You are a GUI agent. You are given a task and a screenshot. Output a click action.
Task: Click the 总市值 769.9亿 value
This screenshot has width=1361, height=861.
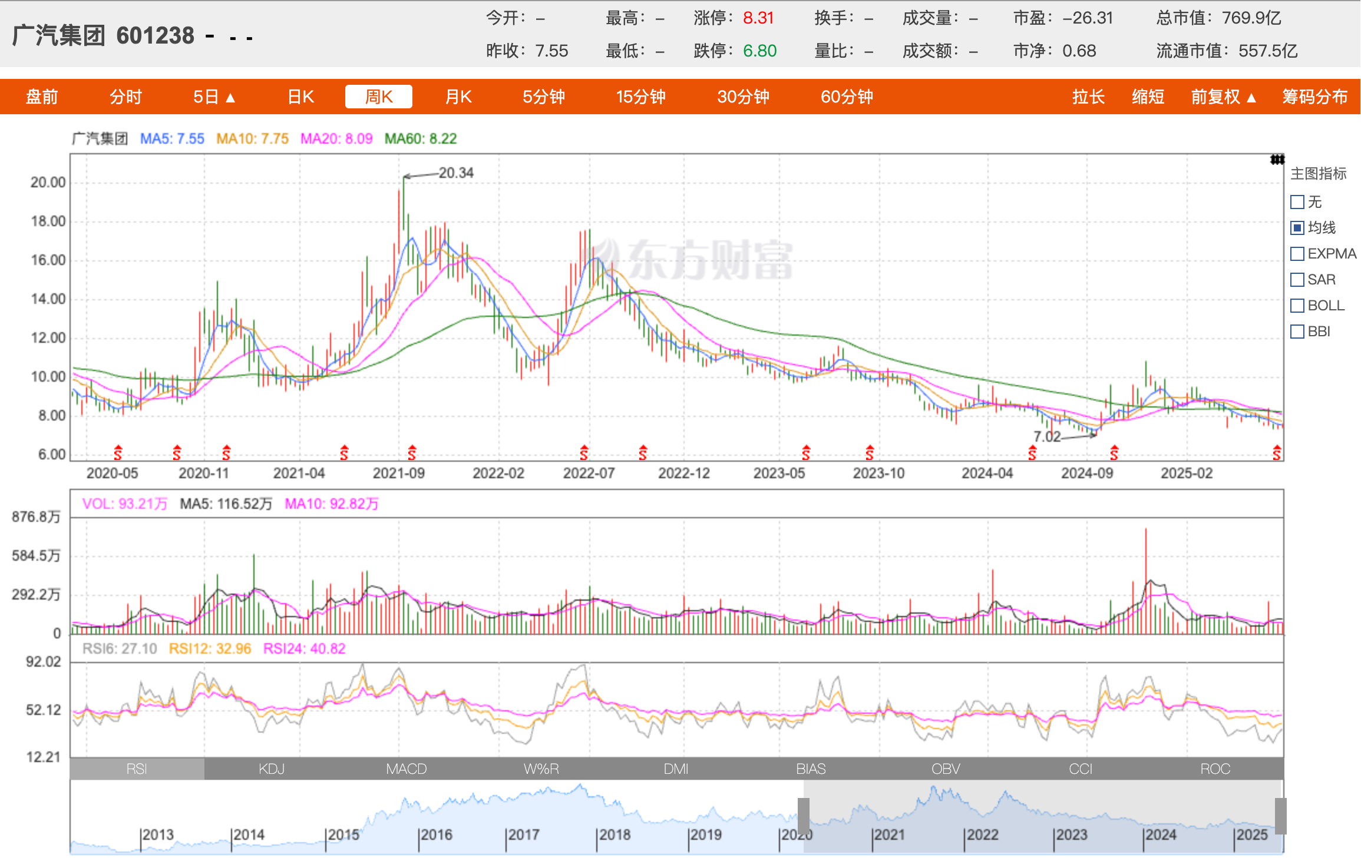pyautogui.click(x=1218, y=18)
